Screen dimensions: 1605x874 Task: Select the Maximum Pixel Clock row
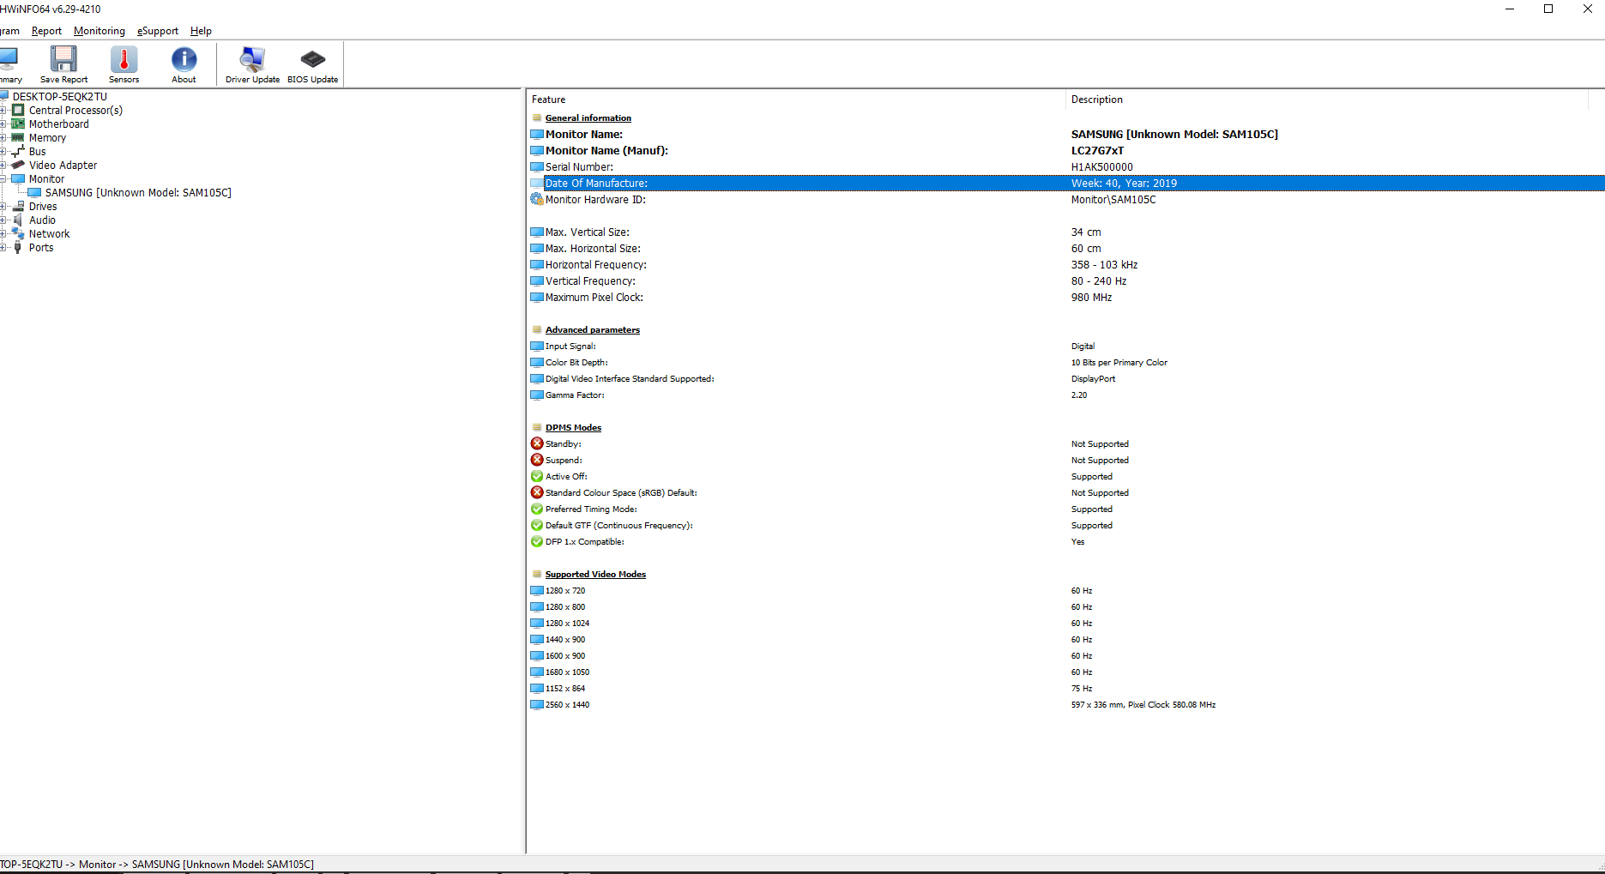(x=1065, y=297)
